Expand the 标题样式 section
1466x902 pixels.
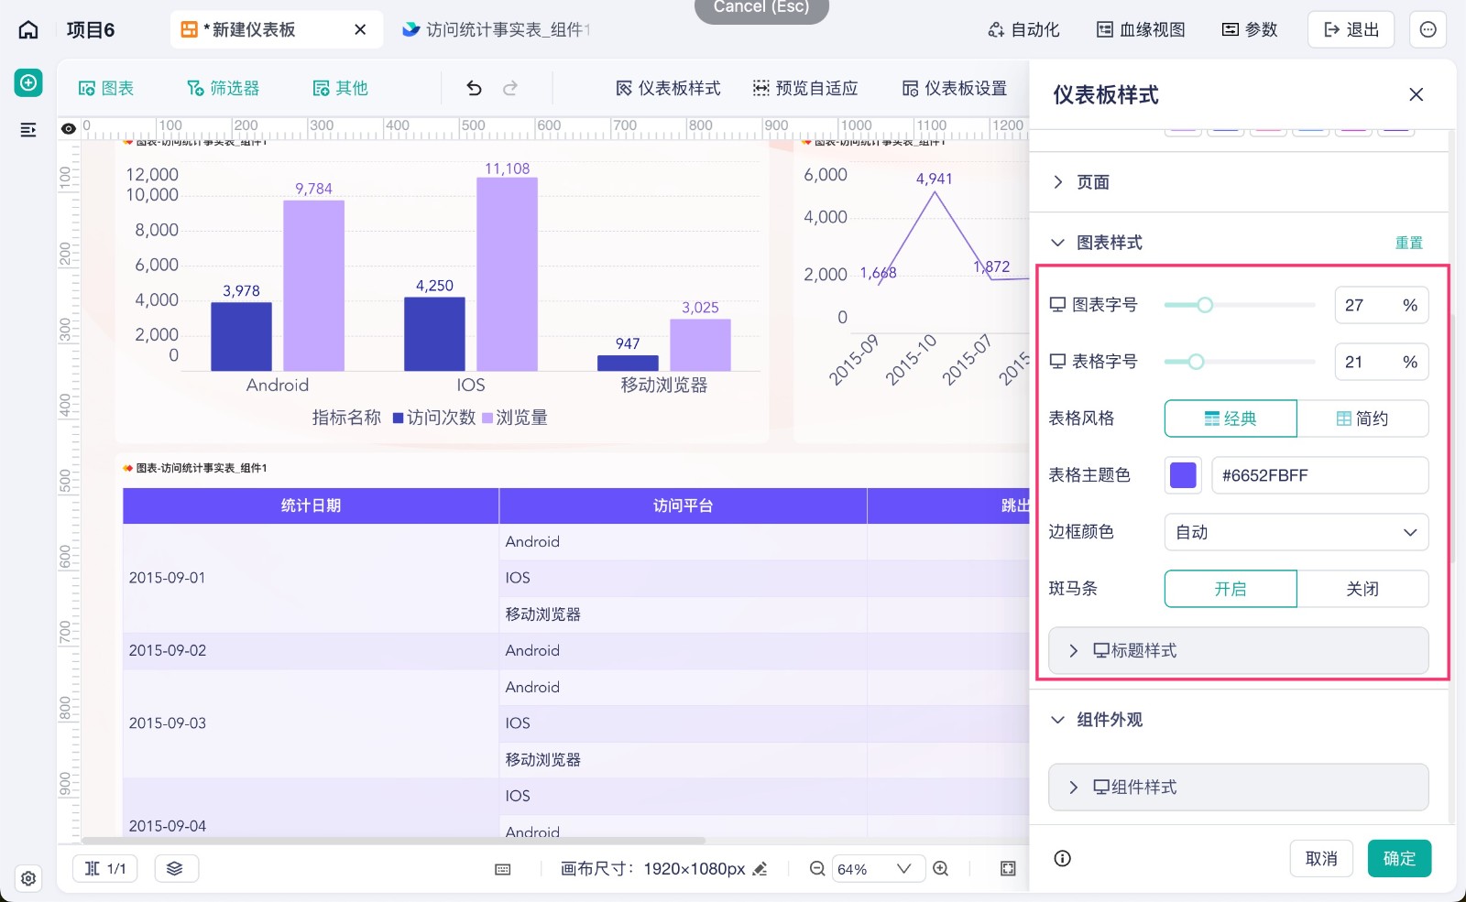click(x=1239, y=650)
